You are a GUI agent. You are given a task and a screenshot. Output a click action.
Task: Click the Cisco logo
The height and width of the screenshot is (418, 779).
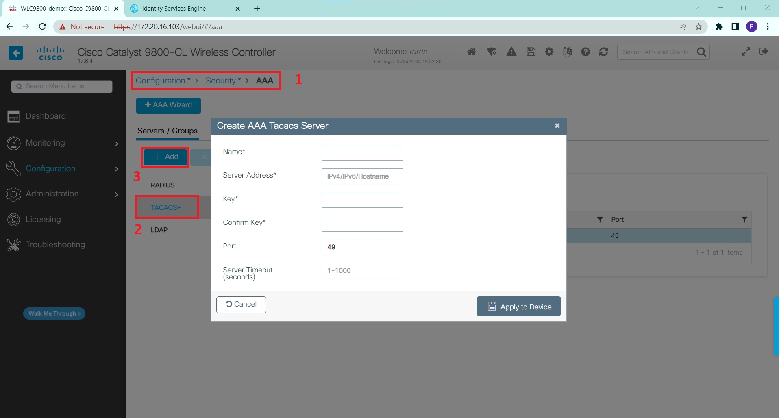pyautogui.click(x=50, y=53)
